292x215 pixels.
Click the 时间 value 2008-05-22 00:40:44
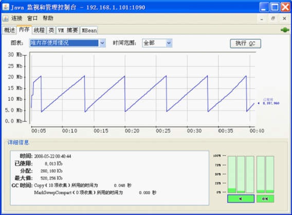(x=52, y=156)
